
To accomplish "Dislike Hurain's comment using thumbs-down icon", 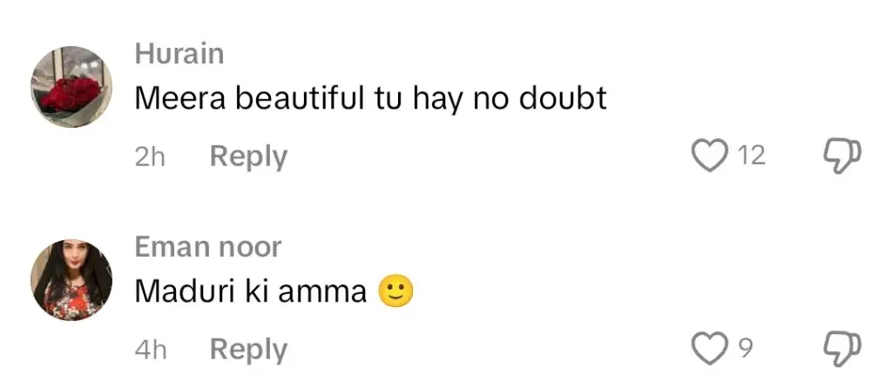I will tap(842, 157).
